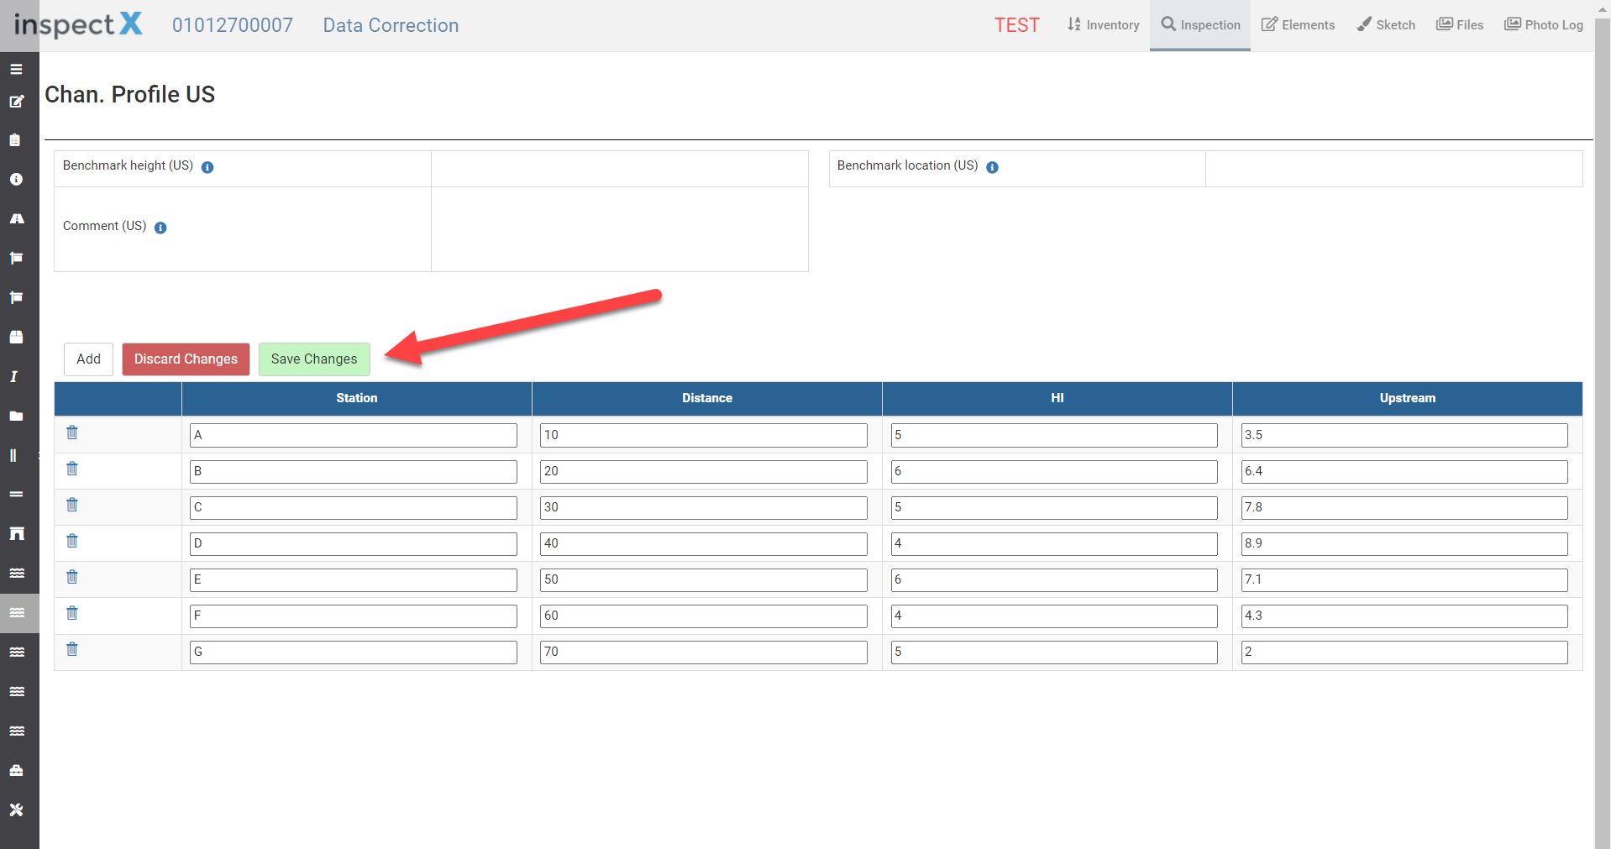Screen dimensions: 1611x849
Task: Click the vertical page scrollbar
Action: pyautogui.click(x=1603, y=432)
